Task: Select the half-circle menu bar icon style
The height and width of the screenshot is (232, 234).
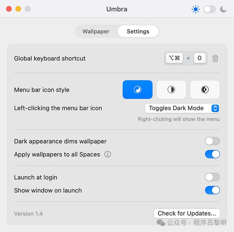Action: 171,90
